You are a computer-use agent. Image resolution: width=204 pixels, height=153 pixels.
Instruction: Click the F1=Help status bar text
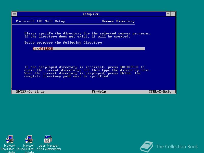click(x=99, y=92)
